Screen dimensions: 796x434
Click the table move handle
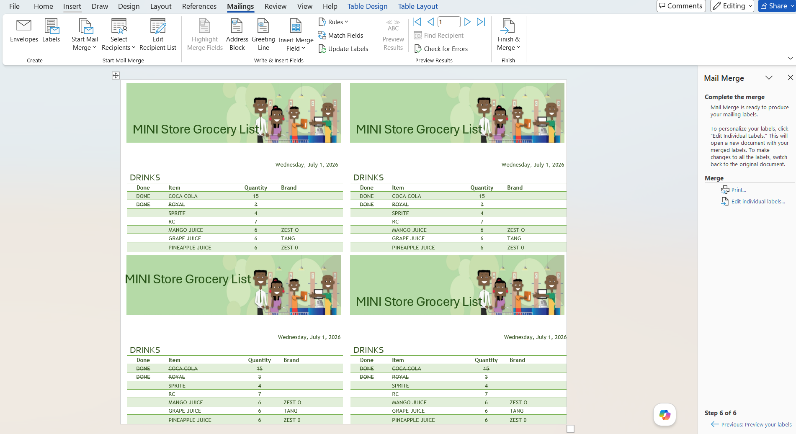[116, 75]
